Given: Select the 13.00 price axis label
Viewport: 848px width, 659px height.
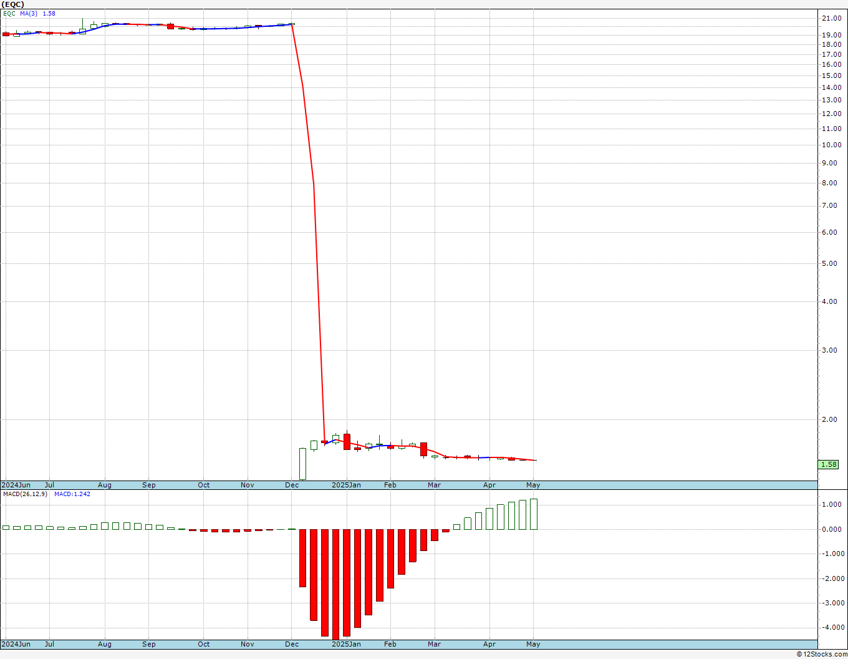Looking at the screenshot, I should coord(831,100).
